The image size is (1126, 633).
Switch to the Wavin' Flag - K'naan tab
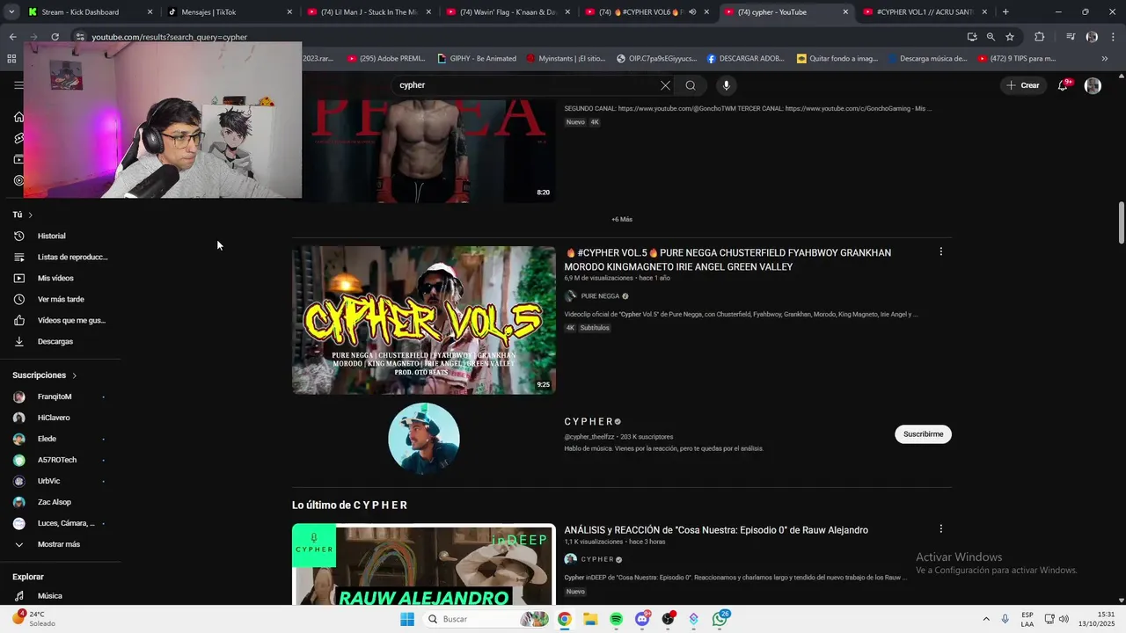508,12
